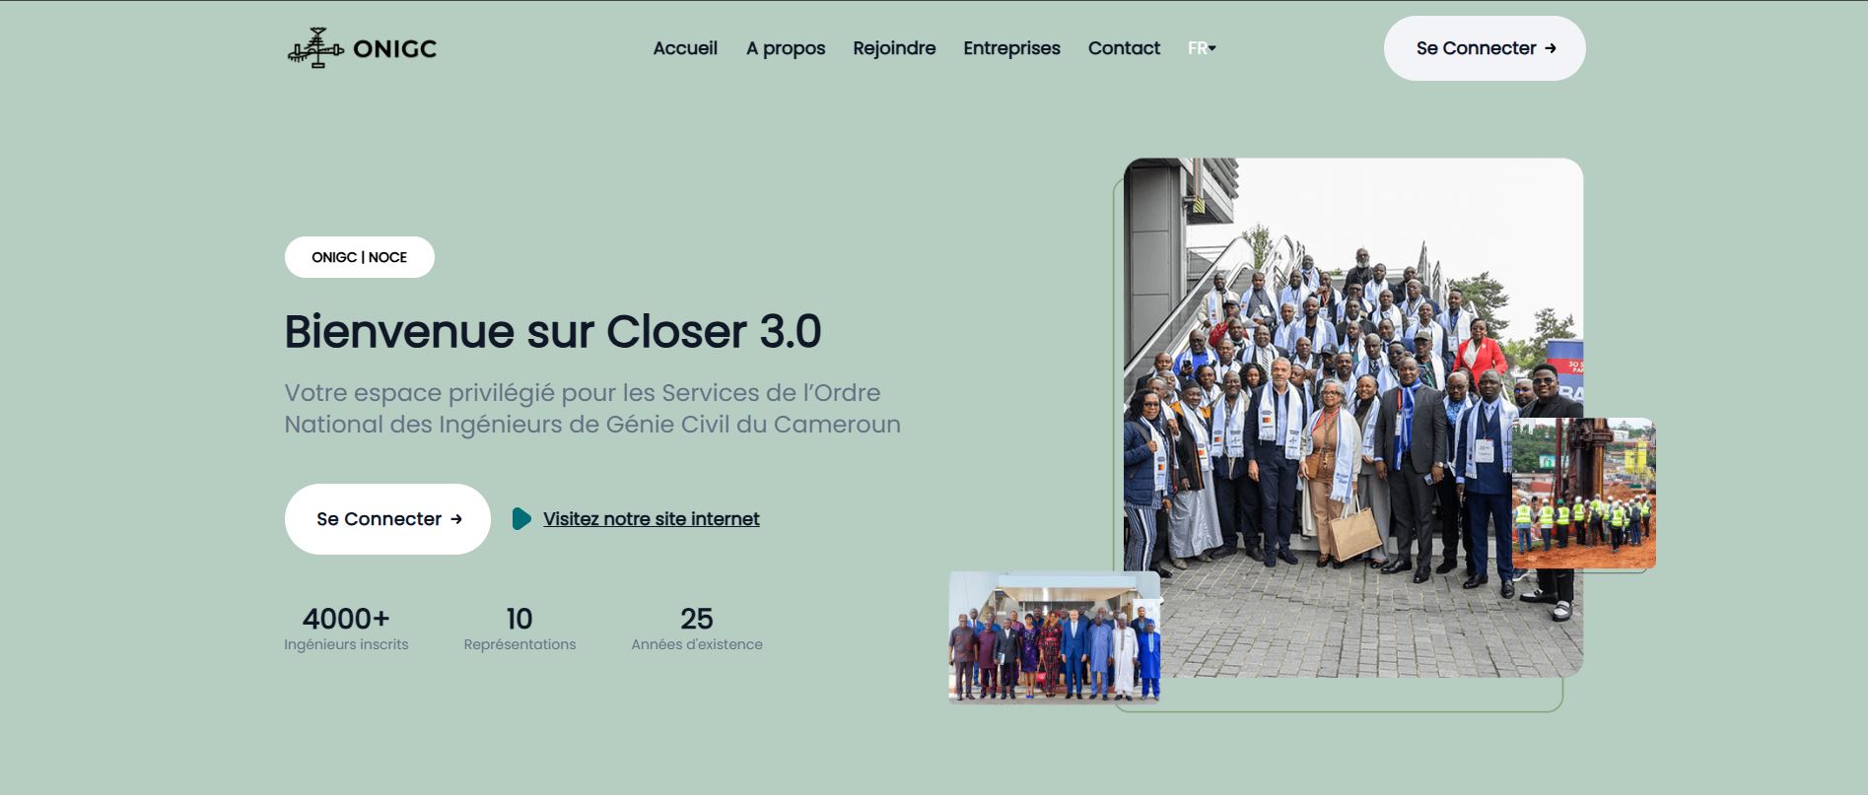Screen dimensions: 1868x797
Task: Click the header Se Connecter button
Action: tap(1485, 48)
